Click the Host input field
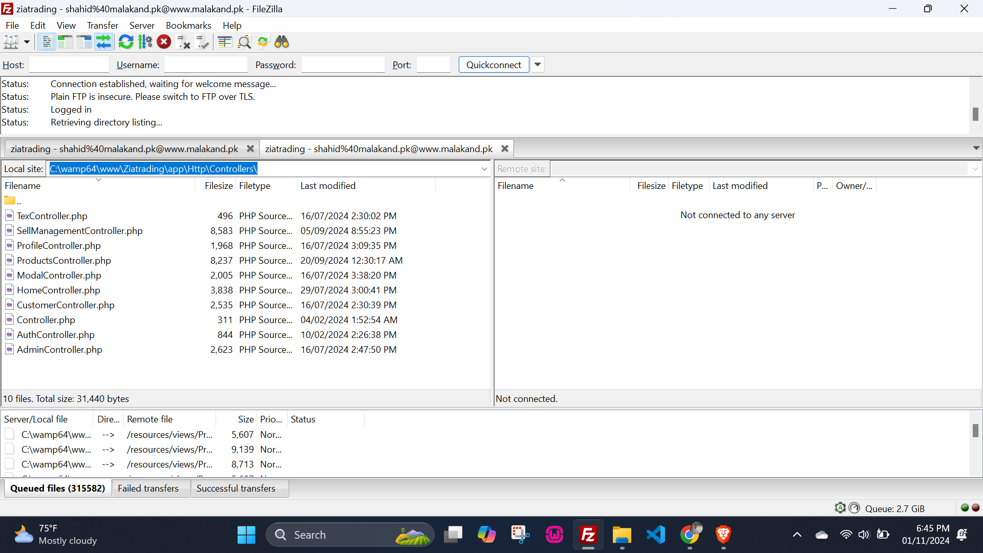Image resolution: width=983 pixels, height=553 pixels. pos(69,65)
